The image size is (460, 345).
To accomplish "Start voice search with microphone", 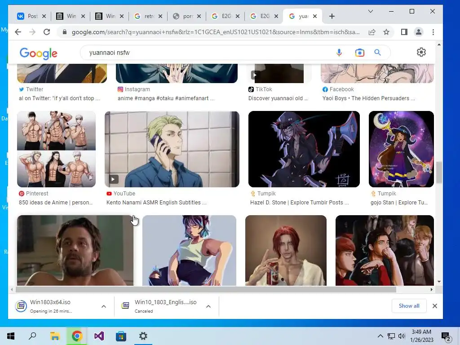I will (x=339, y=53).
